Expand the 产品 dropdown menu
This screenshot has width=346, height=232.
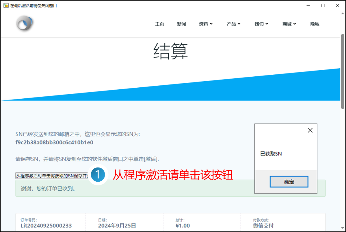[x=233, y=24]
